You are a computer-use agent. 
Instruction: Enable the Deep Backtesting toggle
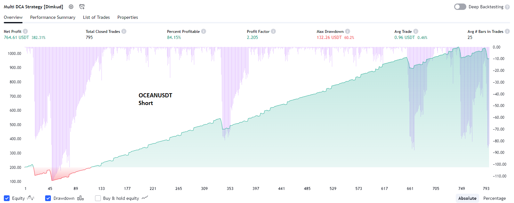click(x=460, y=7)
